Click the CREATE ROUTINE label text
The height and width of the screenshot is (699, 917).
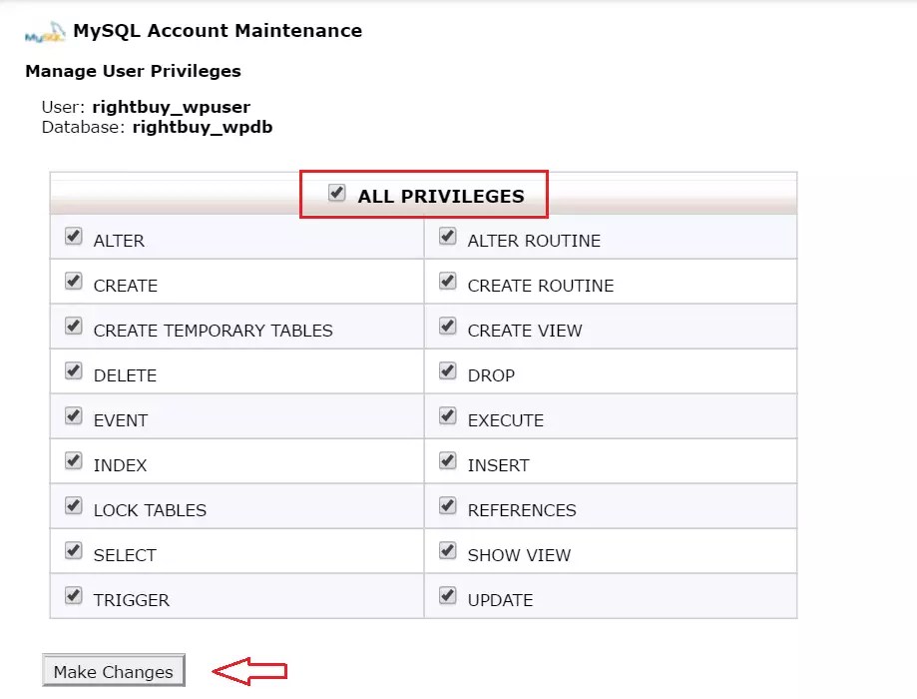point(541,286)
